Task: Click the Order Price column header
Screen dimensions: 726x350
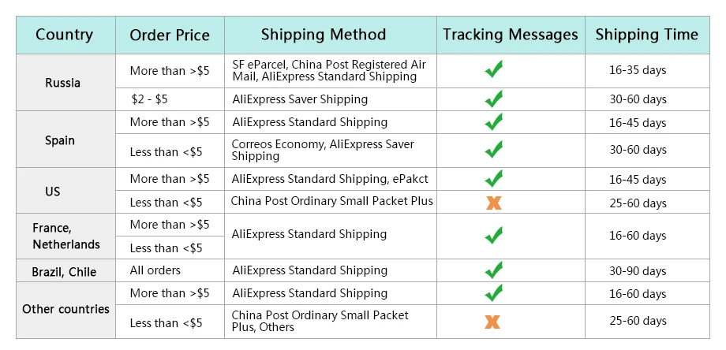Action: pos(170,35)
